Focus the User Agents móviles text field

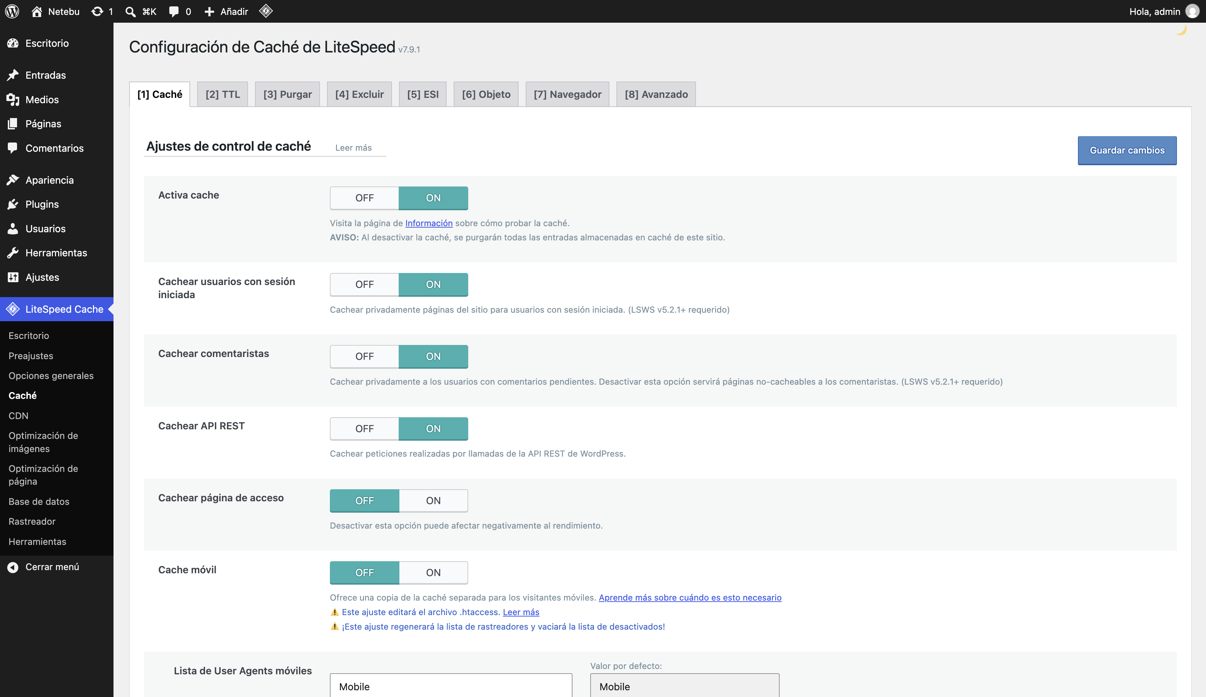pyautogui.click(x=451, y=686)
